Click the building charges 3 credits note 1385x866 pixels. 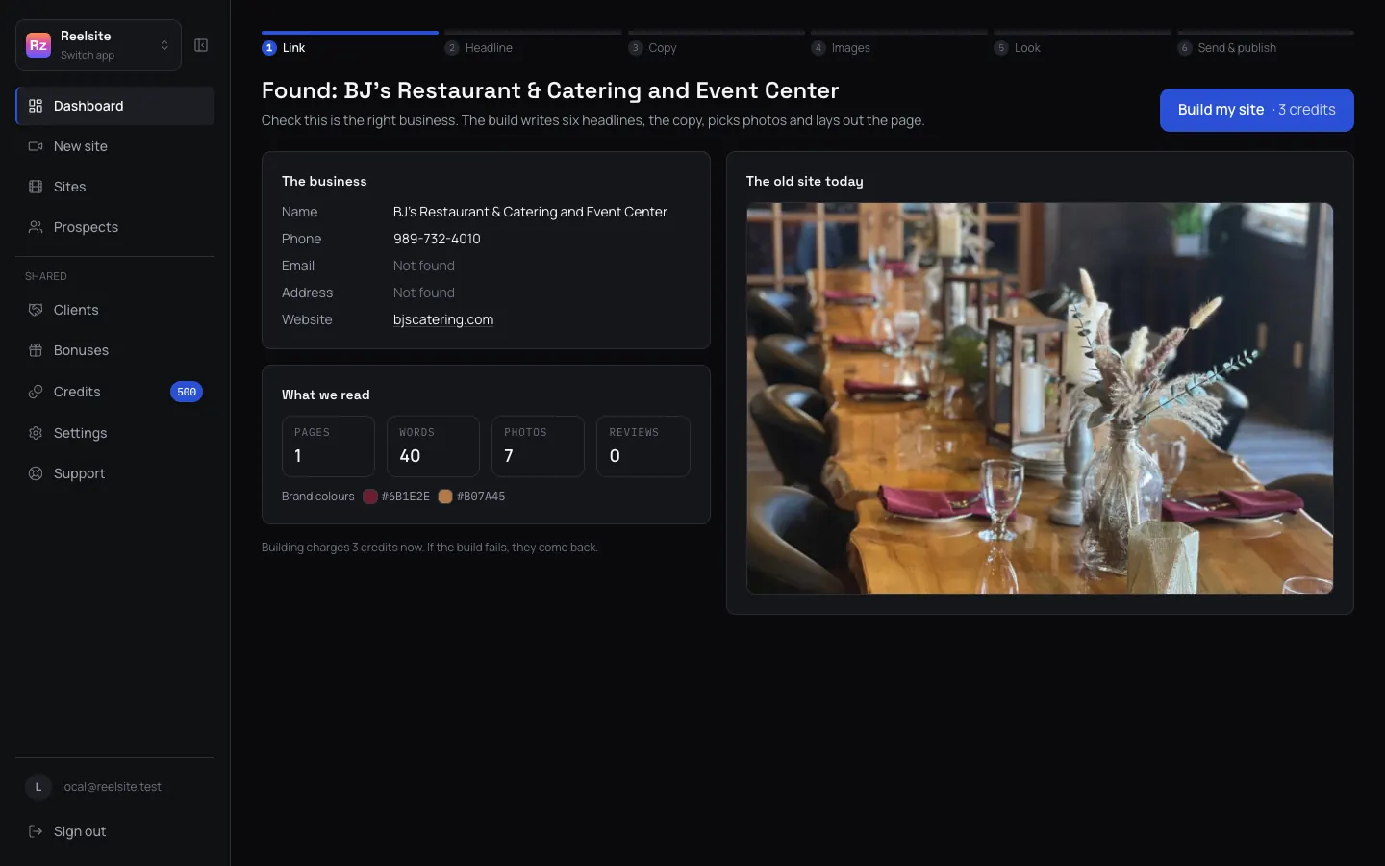click(x=430, y=548)
